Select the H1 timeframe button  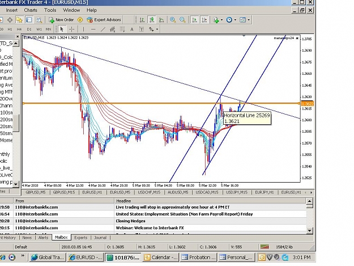tap(10, 29)
